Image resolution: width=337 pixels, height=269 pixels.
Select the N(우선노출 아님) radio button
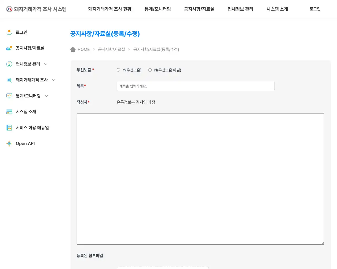coord(150,70)
